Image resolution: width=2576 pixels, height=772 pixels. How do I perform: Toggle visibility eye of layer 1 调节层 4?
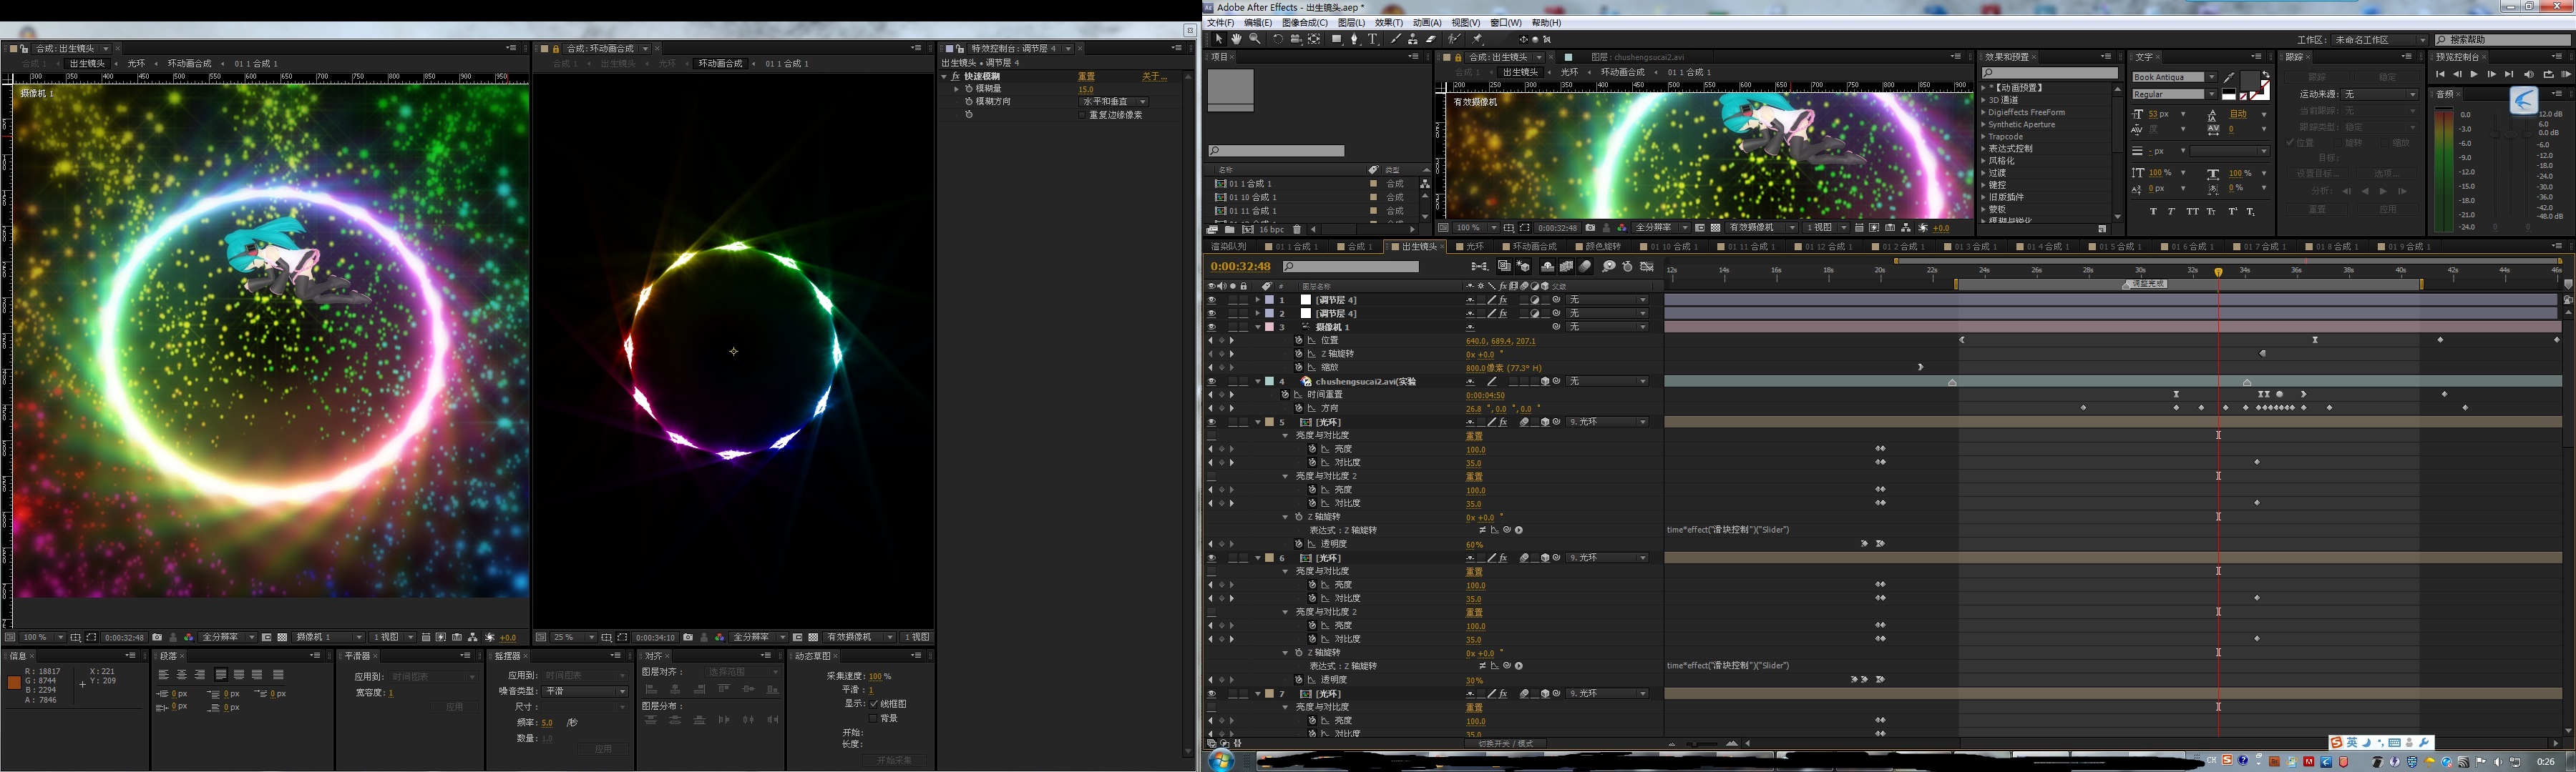pyautogui.click(x=1211, y=300)
